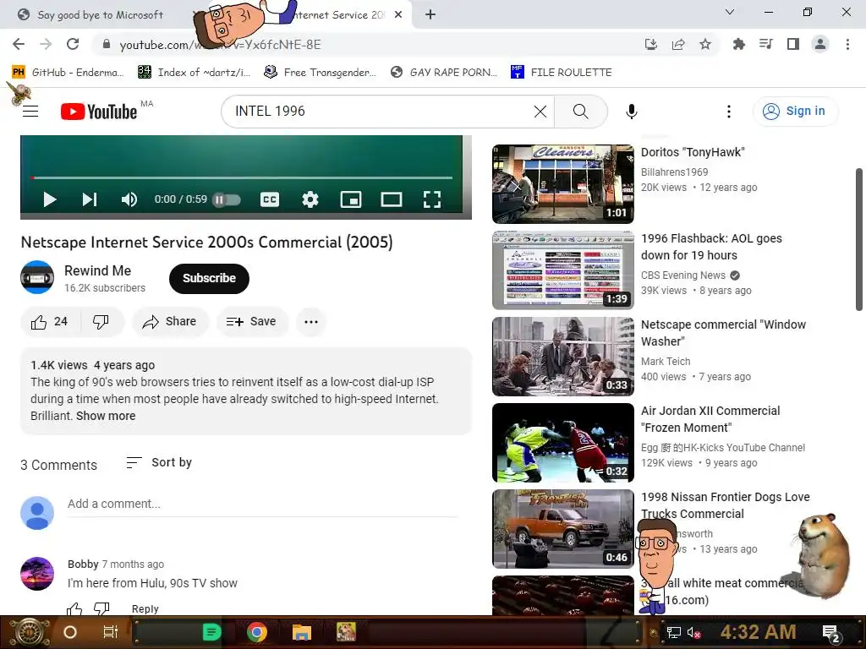Open video player settings gear
Viewport: 866px width, 649px height.
[310, 199]
